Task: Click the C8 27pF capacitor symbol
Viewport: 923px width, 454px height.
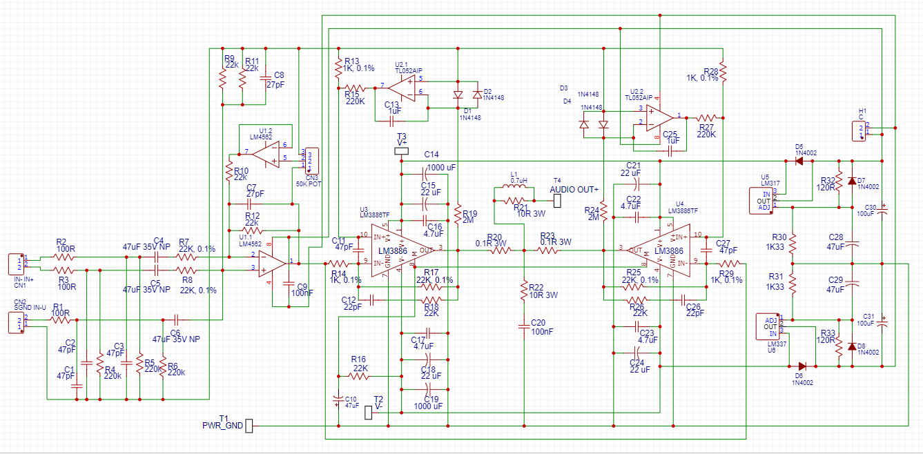Action: 266,79
